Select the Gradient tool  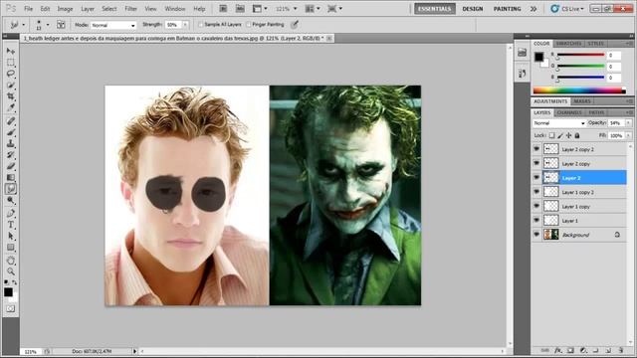coord(11,178)
